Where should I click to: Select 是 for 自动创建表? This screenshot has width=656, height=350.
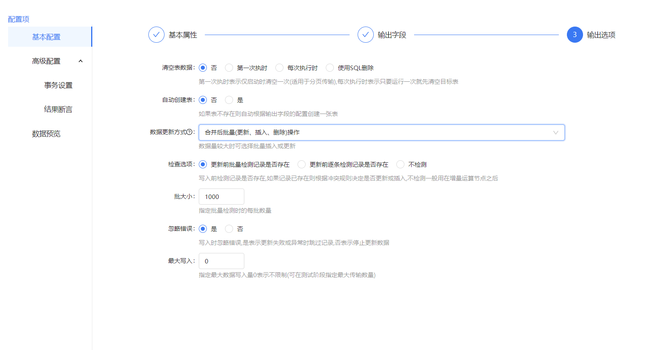click(x=229, y=100)
